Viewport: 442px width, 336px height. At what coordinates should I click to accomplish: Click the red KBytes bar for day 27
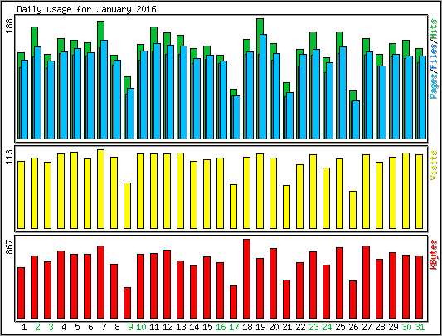(x=367, y=282)
